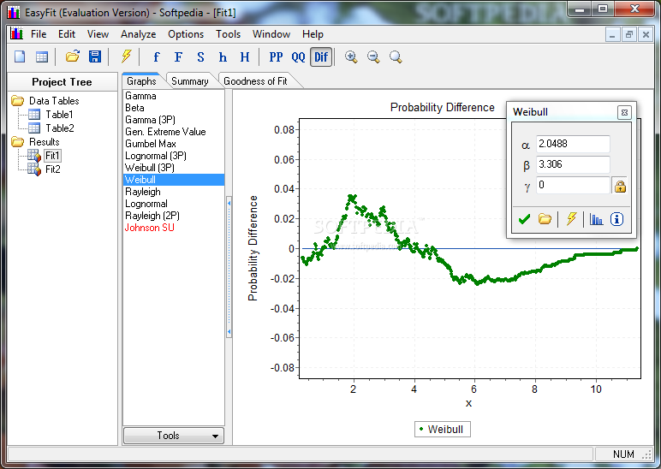This screenshot has width=661, height=469.
Task: Reset zoom with magnifier icon
Action: tap(396, 56)
